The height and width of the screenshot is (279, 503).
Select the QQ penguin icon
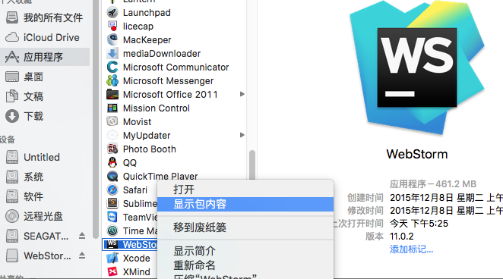tap(112, 162)
